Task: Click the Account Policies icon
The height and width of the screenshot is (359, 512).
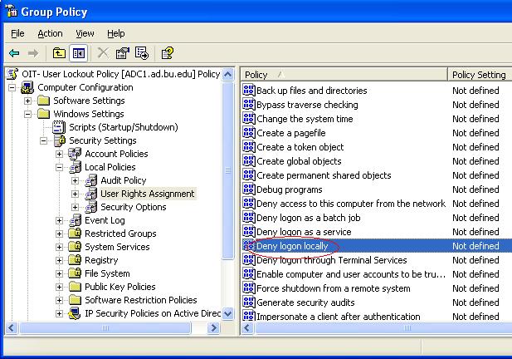Action: coord(75,154)
